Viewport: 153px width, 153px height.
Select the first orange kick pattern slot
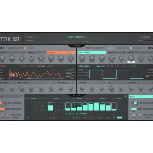pos(1,103)
